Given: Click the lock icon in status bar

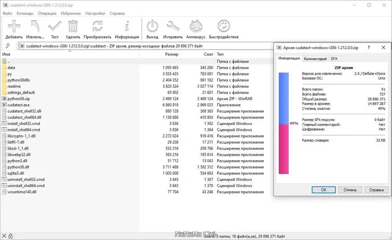Looking at the screenshot, I should click(10, 236).
